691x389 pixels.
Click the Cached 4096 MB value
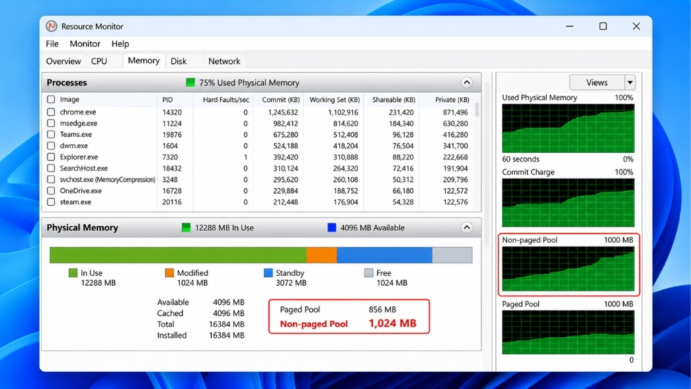[228, 313]
